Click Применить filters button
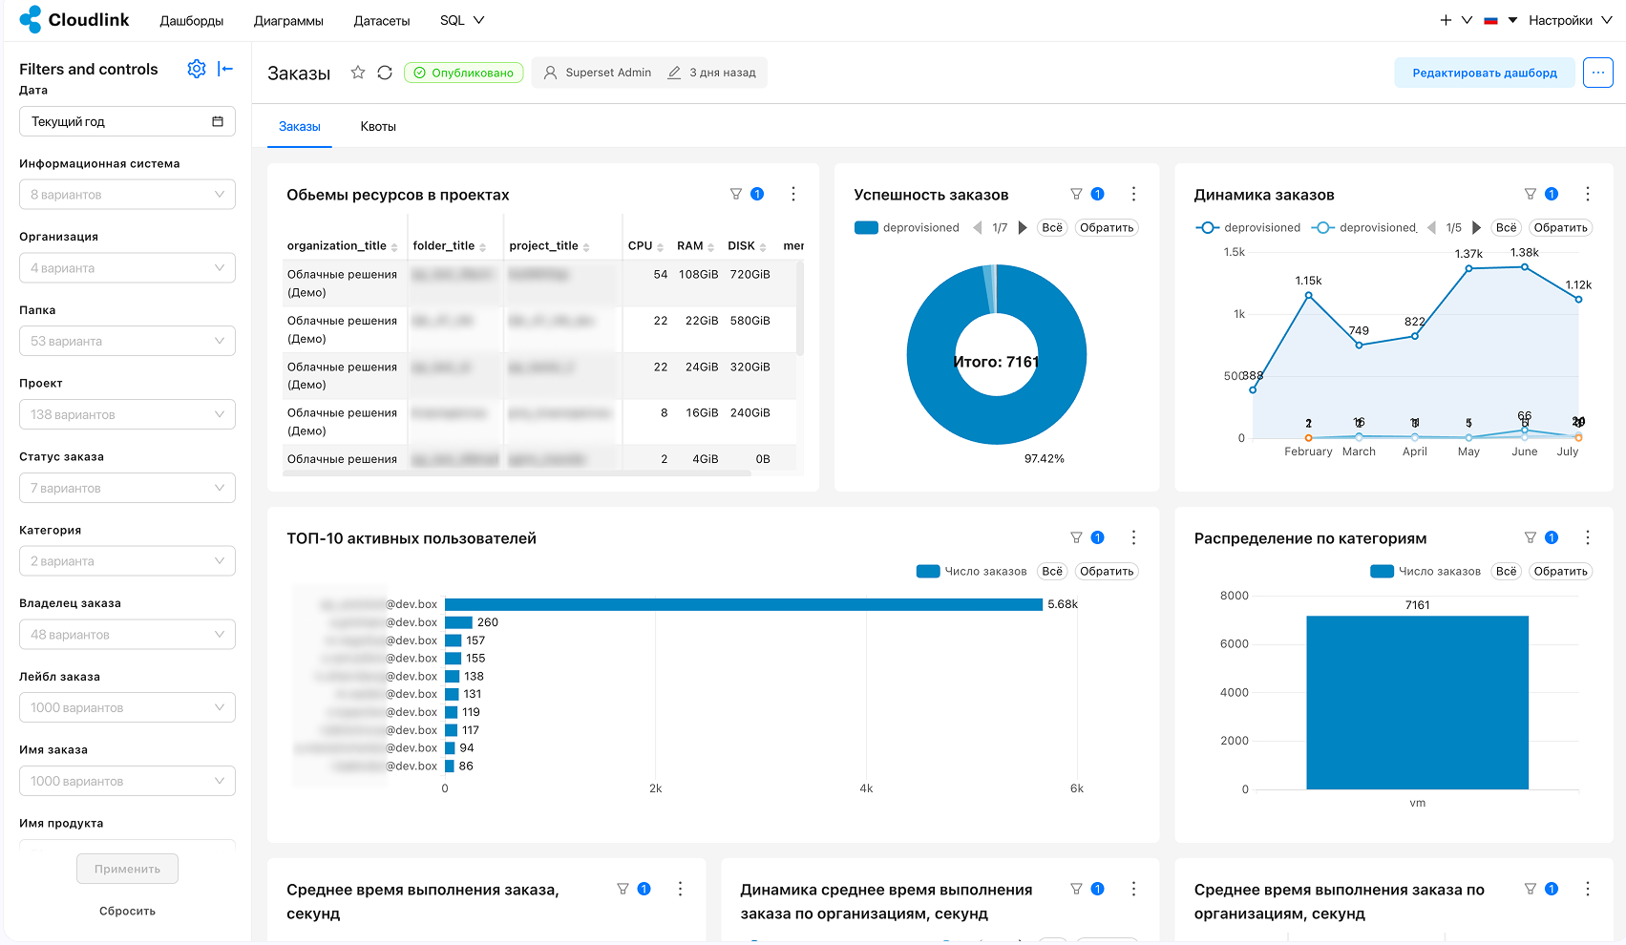 [127, 869]
